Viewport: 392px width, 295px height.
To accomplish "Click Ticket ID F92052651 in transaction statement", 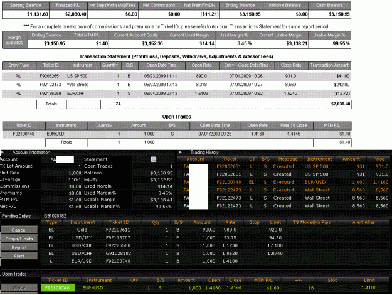I will 50,76.
